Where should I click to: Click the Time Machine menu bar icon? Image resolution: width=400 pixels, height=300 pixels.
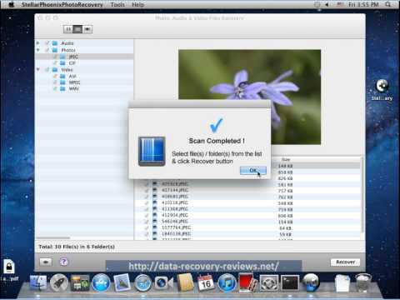point(317,4)
